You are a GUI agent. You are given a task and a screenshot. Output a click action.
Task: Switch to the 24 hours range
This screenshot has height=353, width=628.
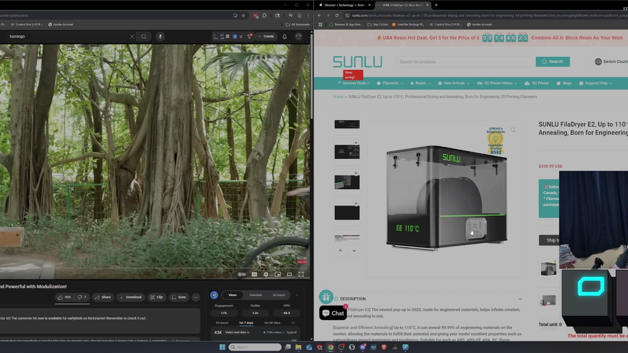222,323
